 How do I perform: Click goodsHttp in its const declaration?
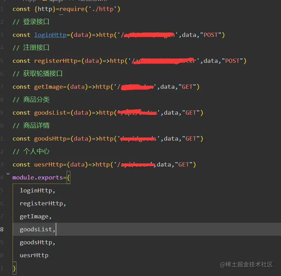[50, 139]
